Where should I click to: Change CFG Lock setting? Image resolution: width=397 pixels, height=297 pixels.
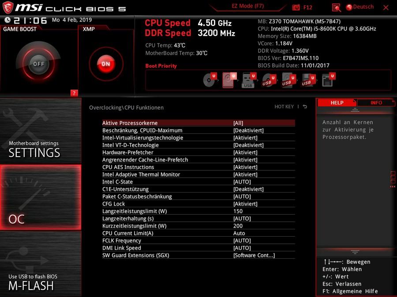[198, 204]
